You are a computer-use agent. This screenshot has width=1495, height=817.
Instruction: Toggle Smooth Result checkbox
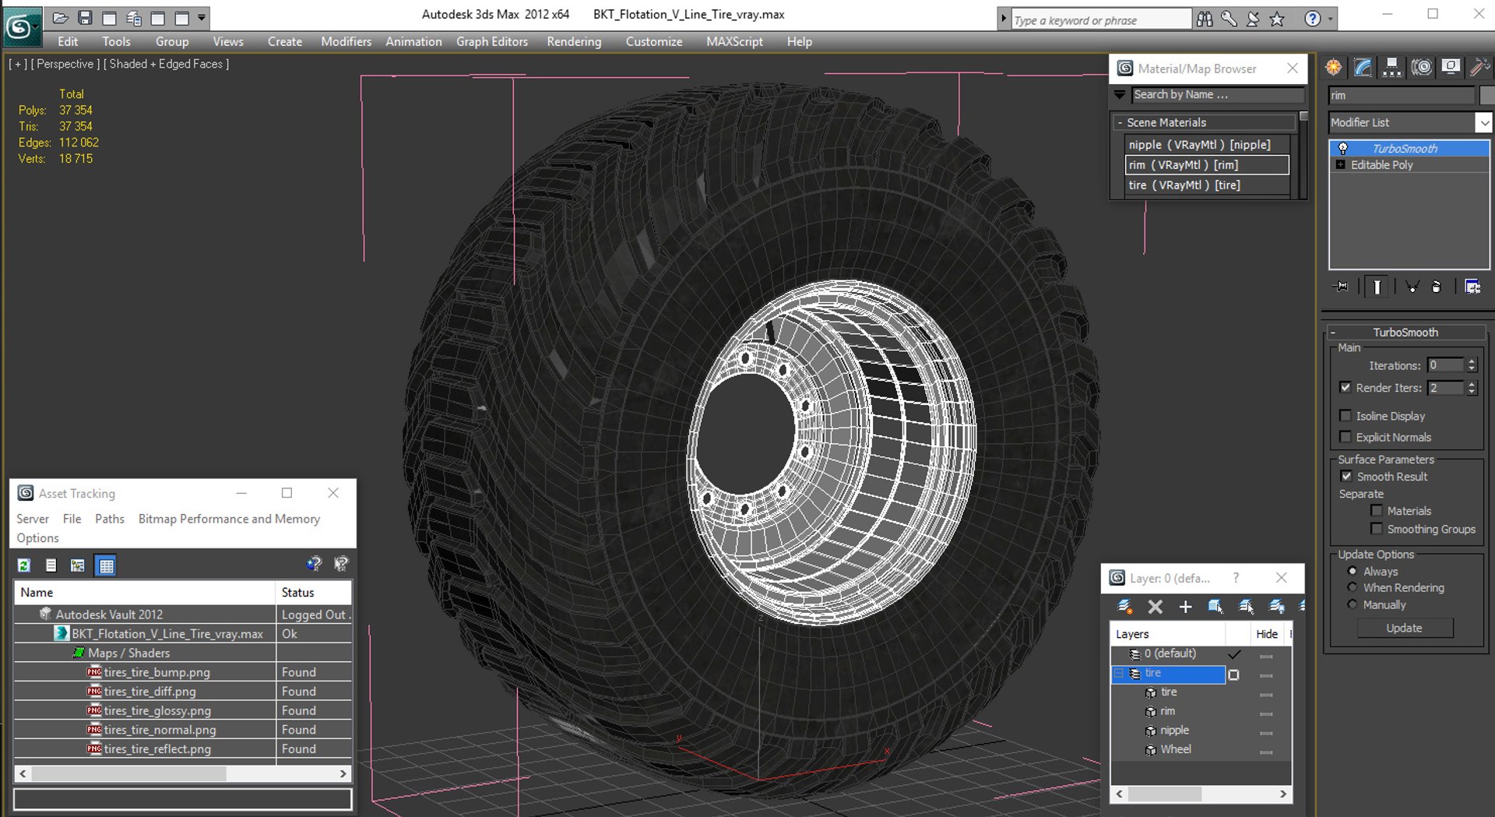1346,476
